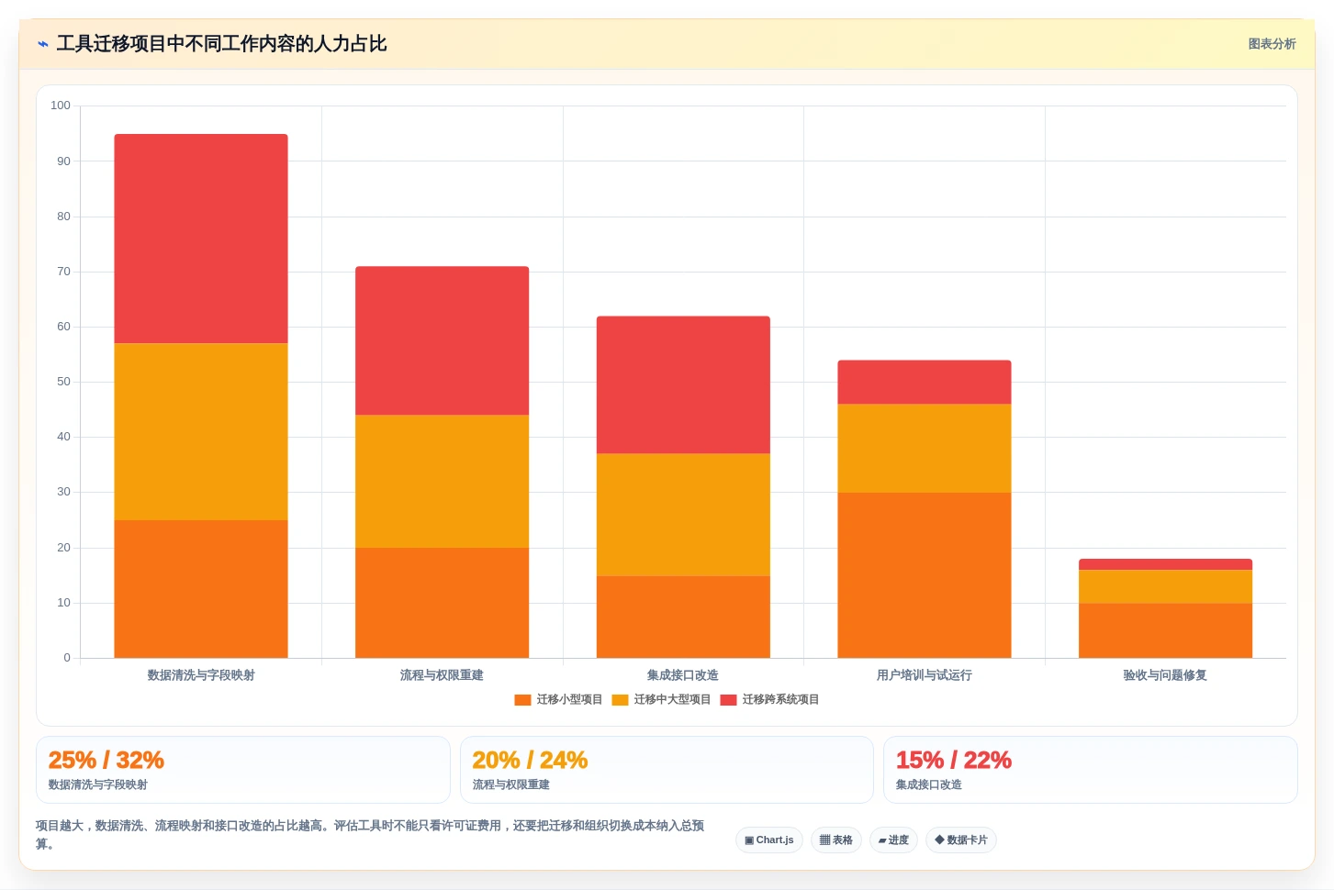This screenshot has width=1334, height=890.
Task: Click the orange bottom segment of 集成接口改造 bar
Action: point(683,617)
